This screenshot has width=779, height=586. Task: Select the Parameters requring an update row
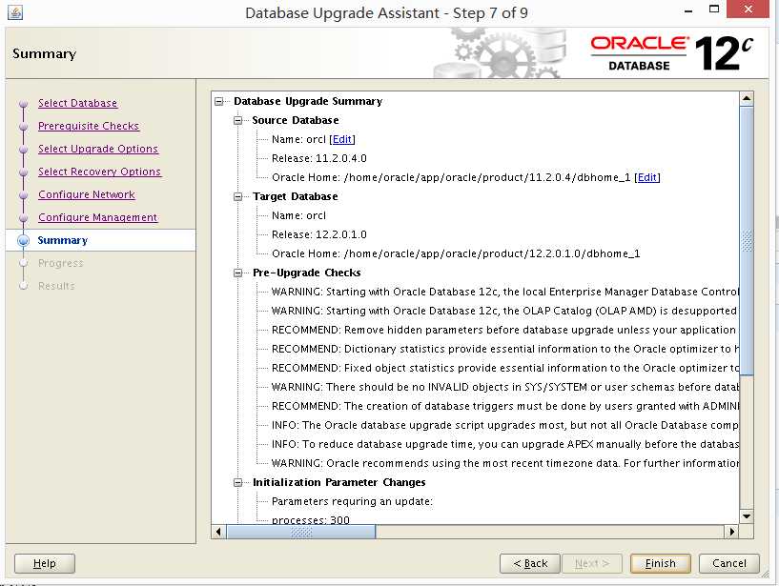352,501
